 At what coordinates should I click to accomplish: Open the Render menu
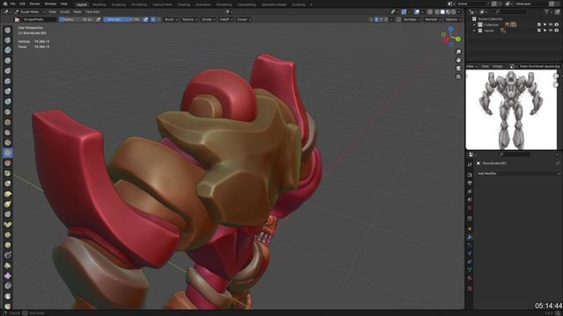[x=35, y=4]
